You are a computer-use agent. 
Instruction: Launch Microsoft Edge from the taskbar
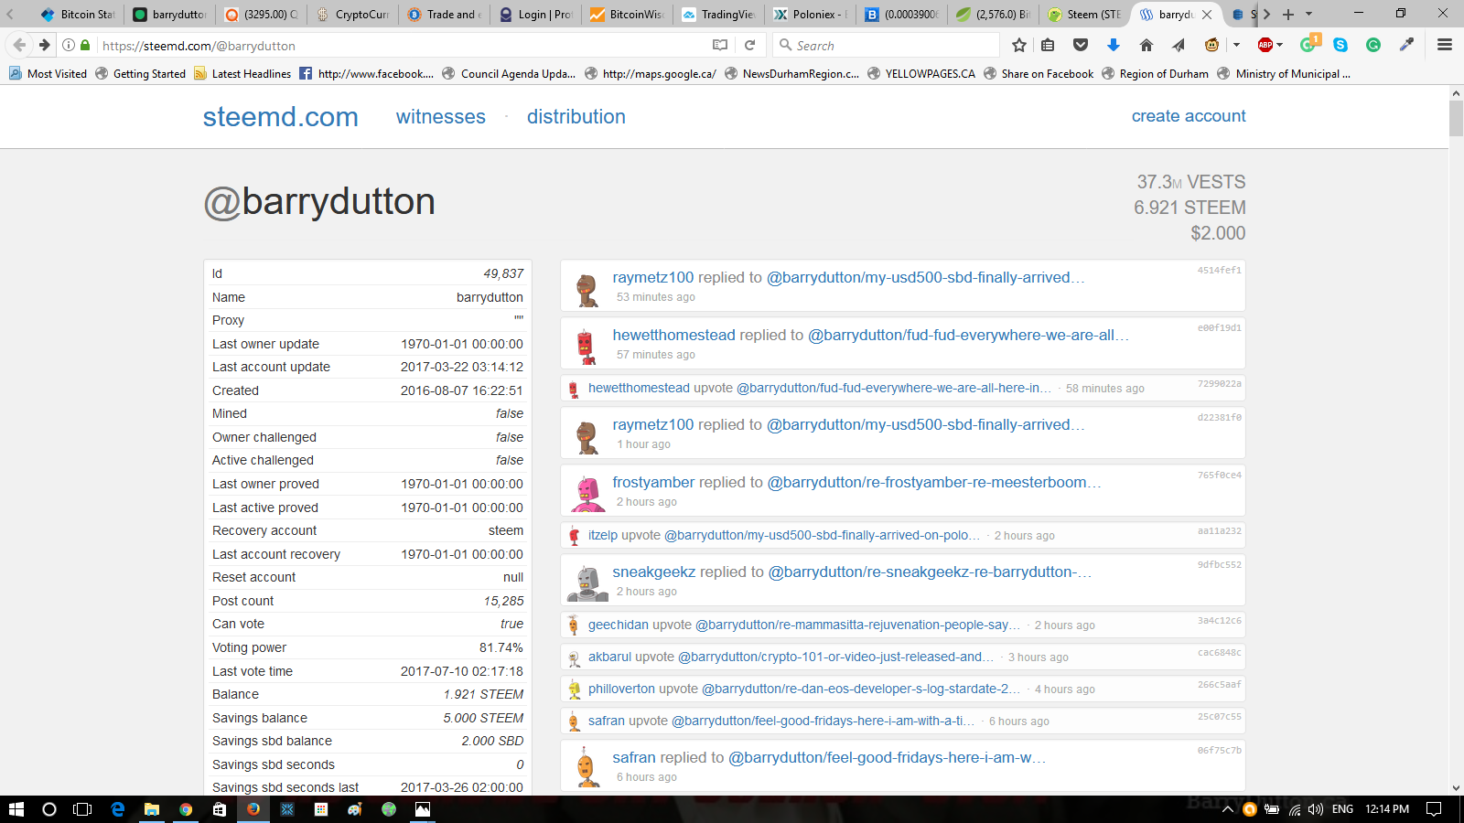[118, 809]
